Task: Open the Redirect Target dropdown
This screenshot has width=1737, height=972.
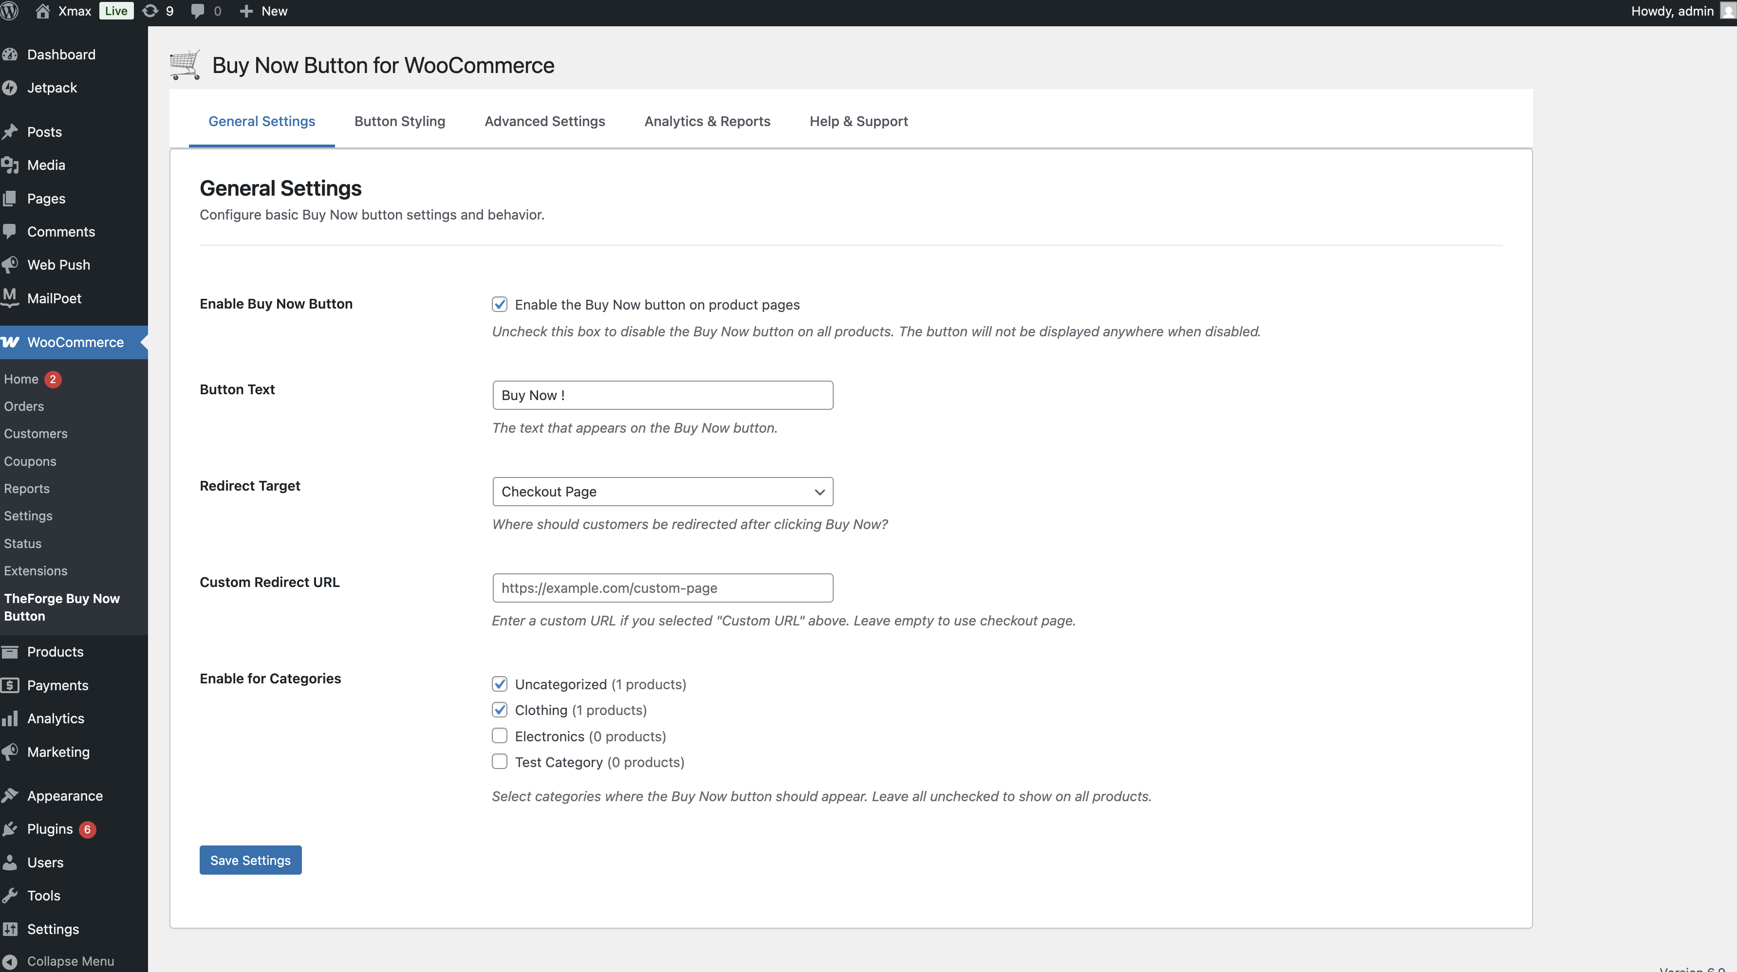Action: point(662,492)
